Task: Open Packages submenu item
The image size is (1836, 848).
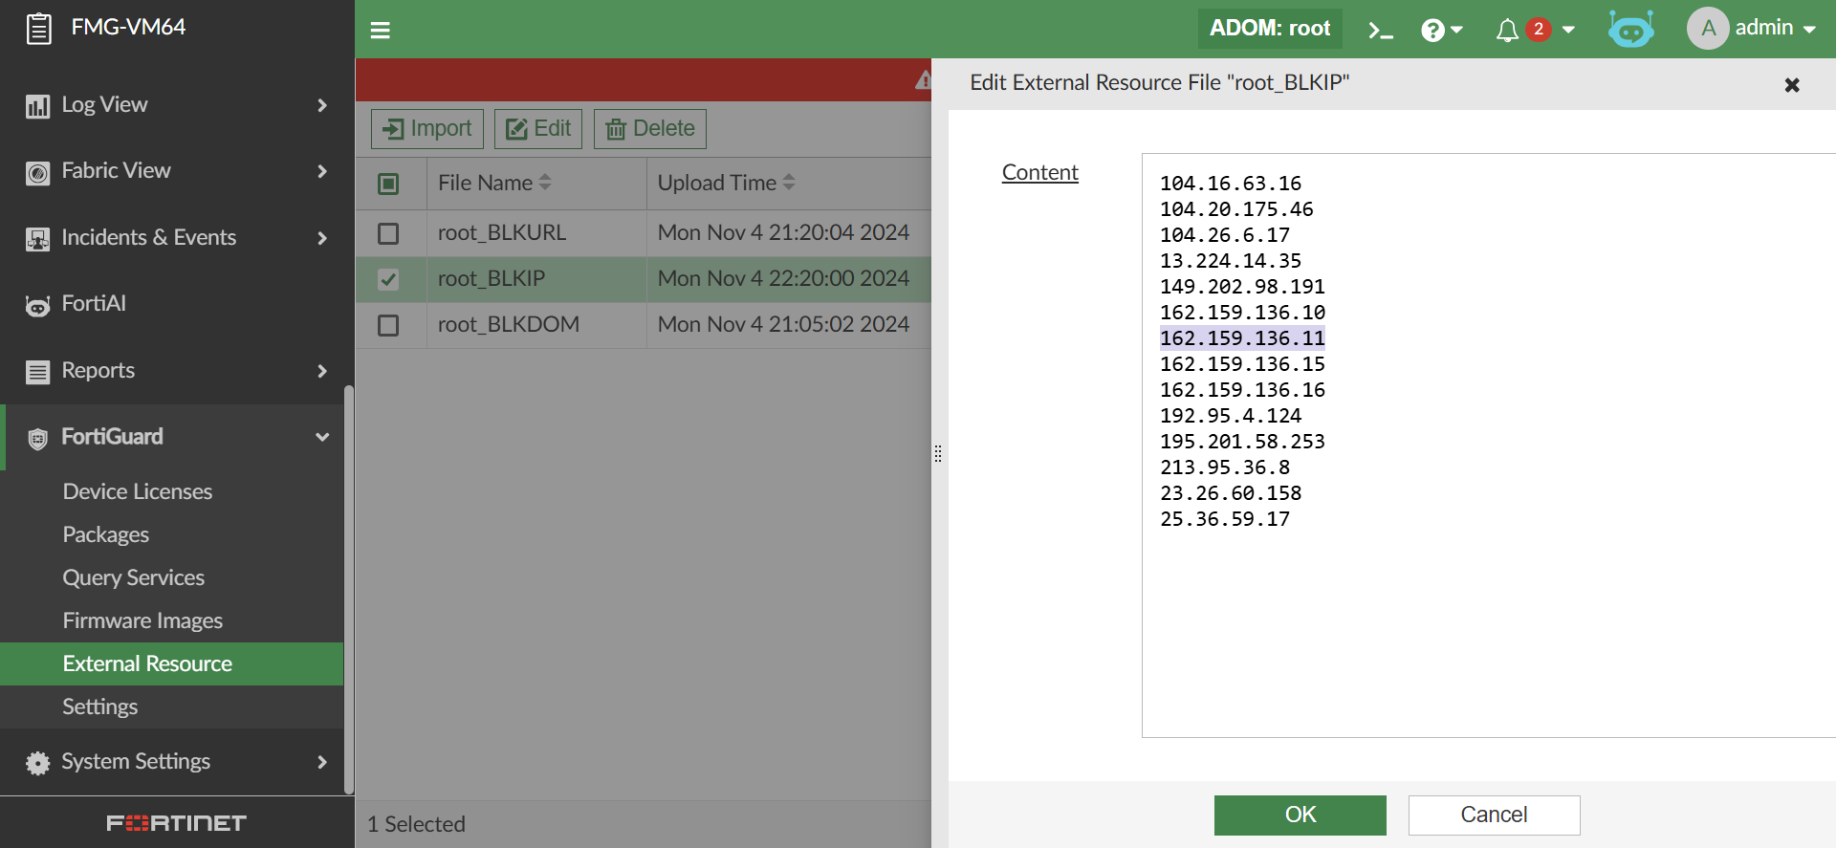Action: tap(106, 534)
